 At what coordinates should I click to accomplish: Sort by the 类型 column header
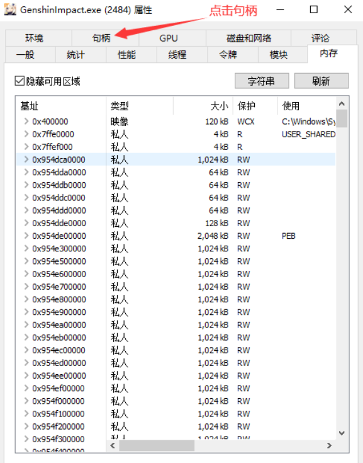point(140,106)
